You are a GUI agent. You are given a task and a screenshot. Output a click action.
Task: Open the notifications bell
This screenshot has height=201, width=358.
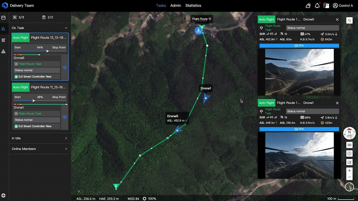(x=317, y=6)
